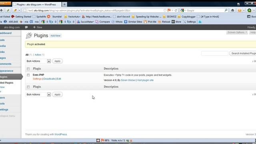
Task: Expand Screen Options panel
Action: 237,32
